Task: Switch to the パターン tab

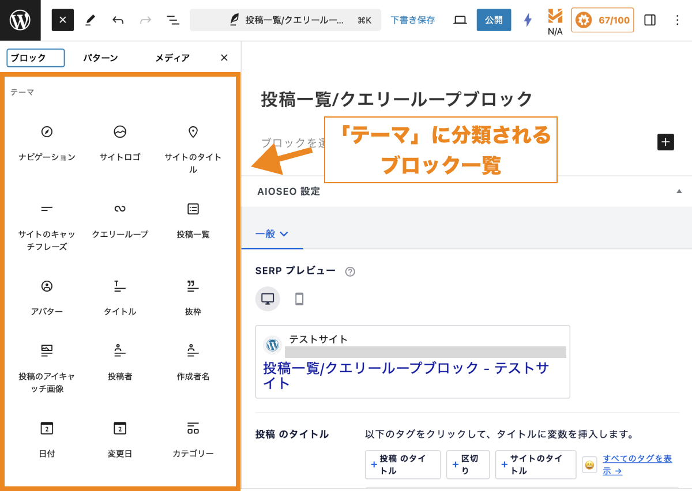Action: click(100, 58)
